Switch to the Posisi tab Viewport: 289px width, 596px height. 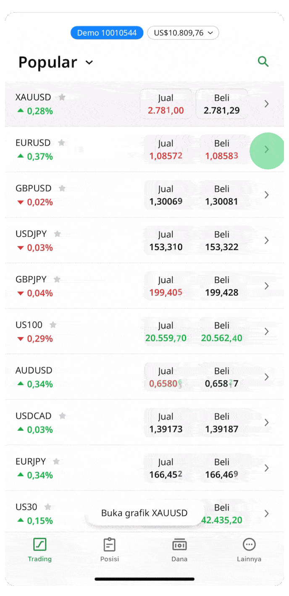110,550
